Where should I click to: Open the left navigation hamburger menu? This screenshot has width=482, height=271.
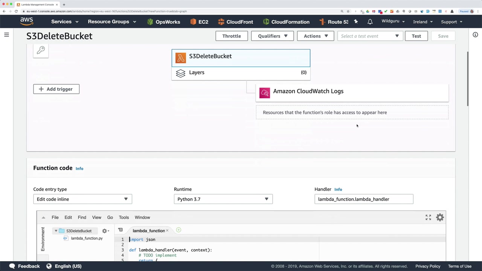coord(6,35)
